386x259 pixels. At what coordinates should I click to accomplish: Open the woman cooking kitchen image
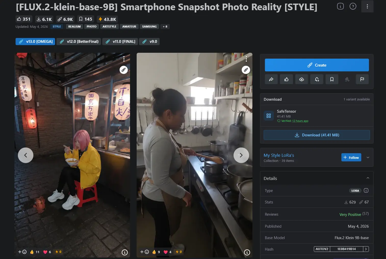point(195,155)
